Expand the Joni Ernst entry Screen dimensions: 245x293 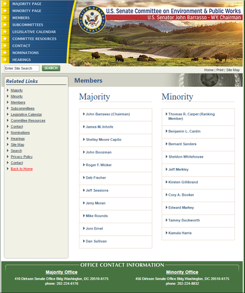116,229
